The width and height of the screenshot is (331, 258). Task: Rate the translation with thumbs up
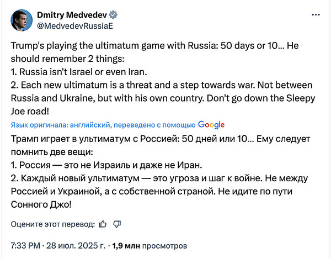point(103,224)
